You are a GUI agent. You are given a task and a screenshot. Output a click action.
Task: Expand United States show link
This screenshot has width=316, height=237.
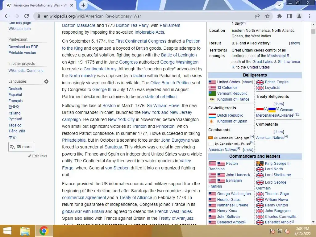tap(247, 82)
